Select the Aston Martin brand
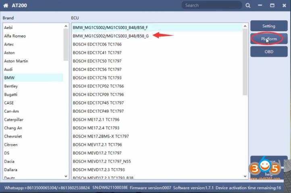This screenshot has width=291, height=193. (33, 61)
